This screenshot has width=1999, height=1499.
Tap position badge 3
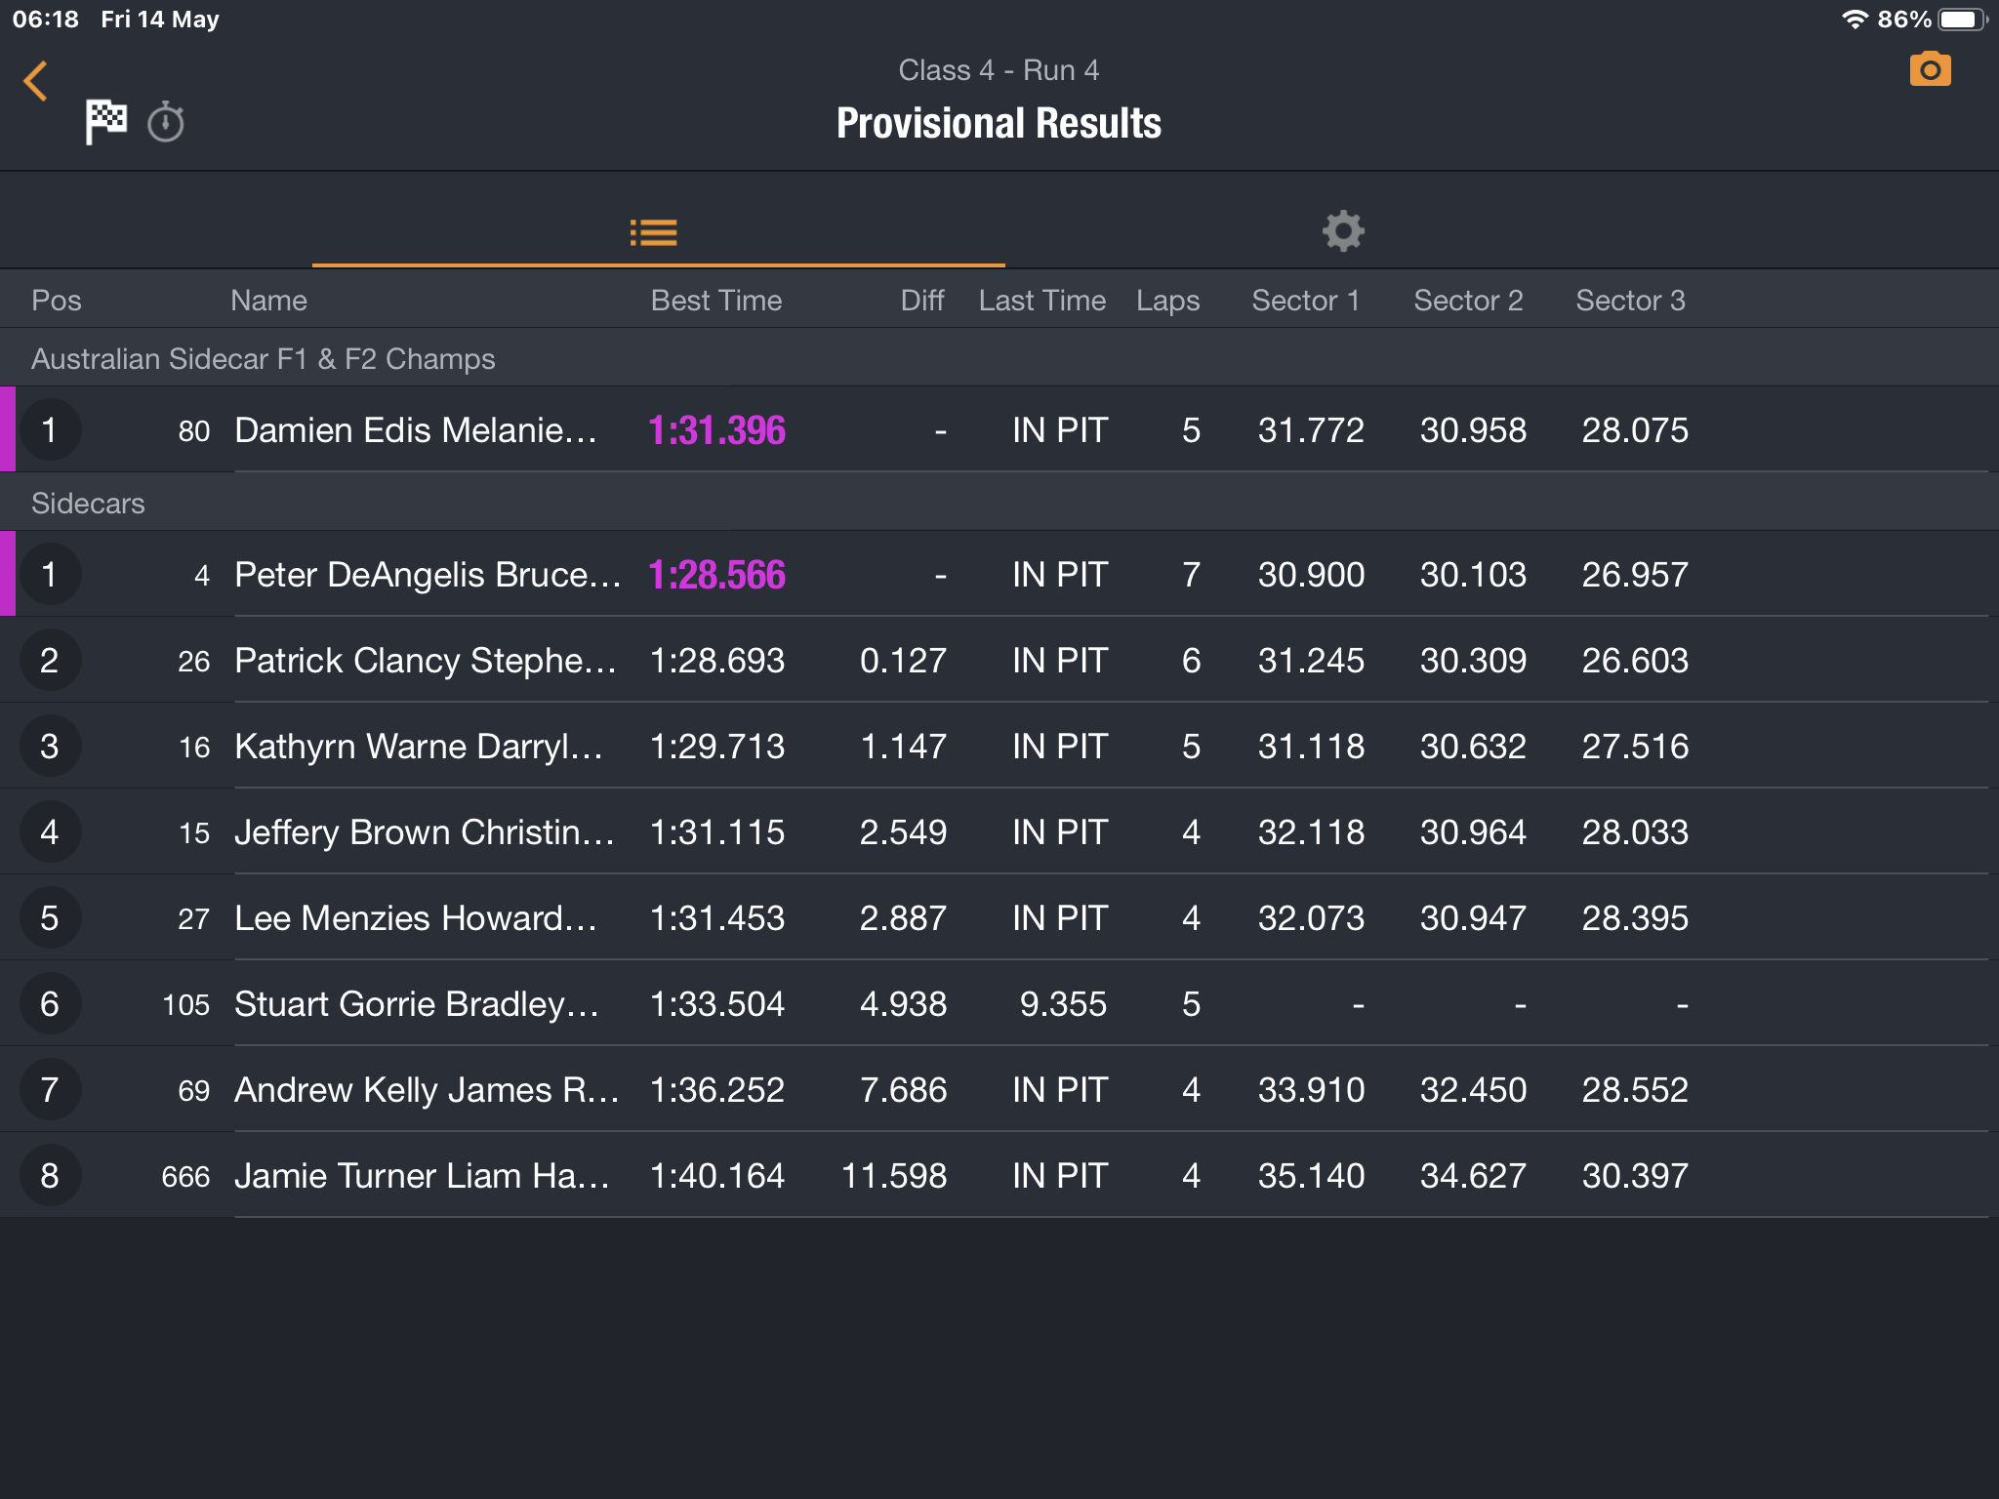click(50, 746)
